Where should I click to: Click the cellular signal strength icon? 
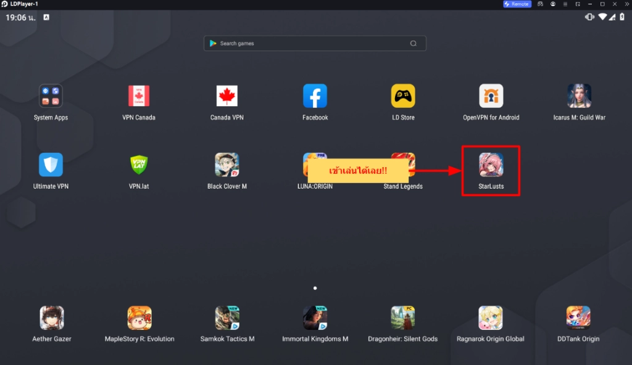613,17
